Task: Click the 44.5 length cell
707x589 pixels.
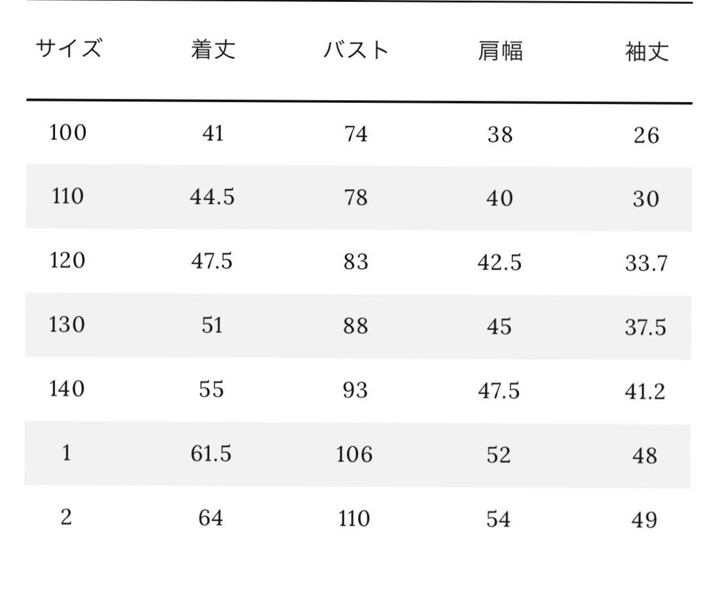Action: click(212, 197)
